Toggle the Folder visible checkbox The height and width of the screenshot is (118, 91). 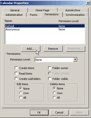50,79
